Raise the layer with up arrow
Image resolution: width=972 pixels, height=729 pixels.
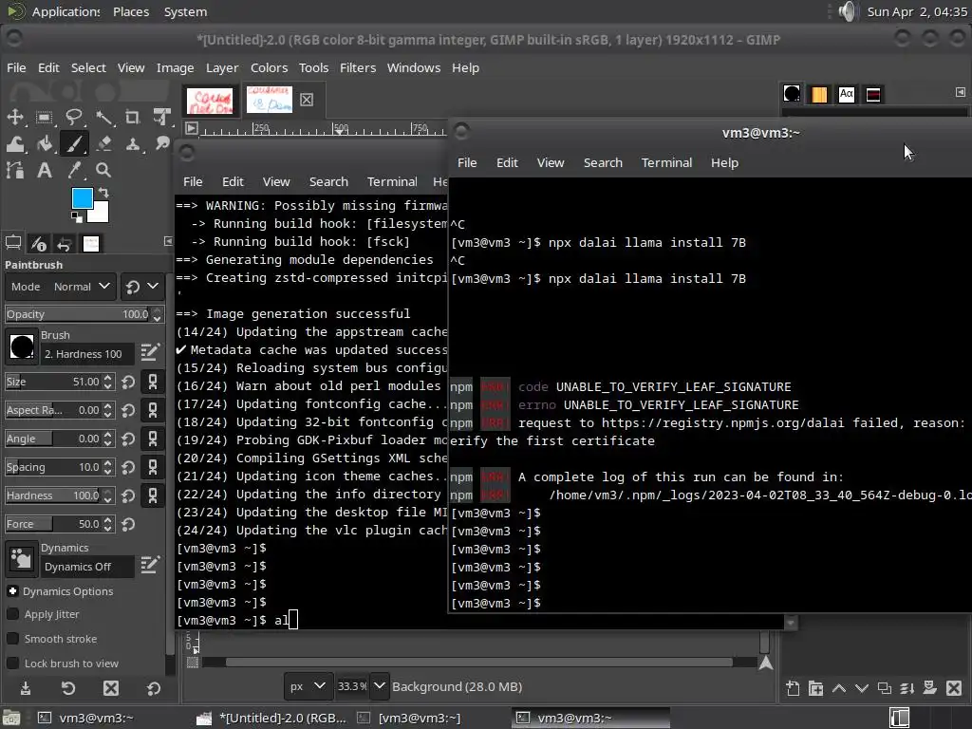(839, 688)
